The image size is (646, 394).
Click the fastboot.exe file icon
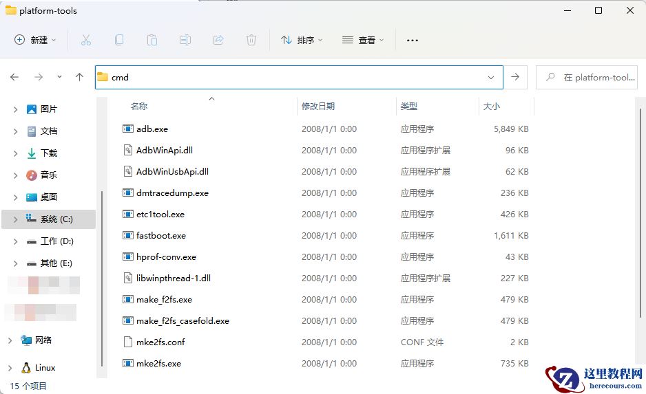pos(127,235)
